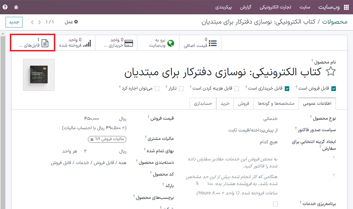The height and width of the screenshot is (209, 353).
Task: Mark product as favorite with star icon
Action: 331,72
